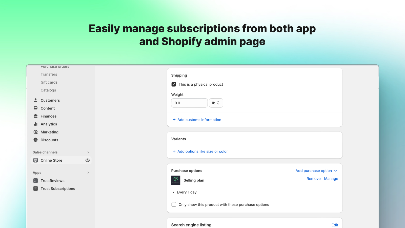The height and width of the screenshot is (228, 405).
Task: Open the Marketing section icon
Action: pyautogui.click(x=35, y=132)
